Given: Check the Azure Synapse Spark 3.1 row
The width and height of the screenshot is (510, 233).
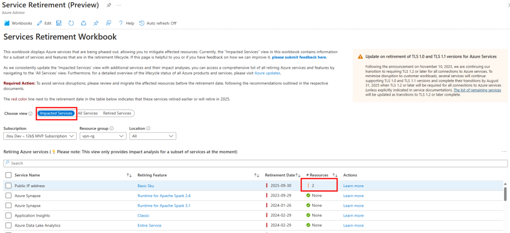Looking at the screenshot, I should tap(8, 206).
